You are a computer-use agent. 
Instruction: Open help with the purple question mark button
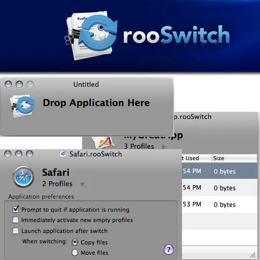(168, 250)
